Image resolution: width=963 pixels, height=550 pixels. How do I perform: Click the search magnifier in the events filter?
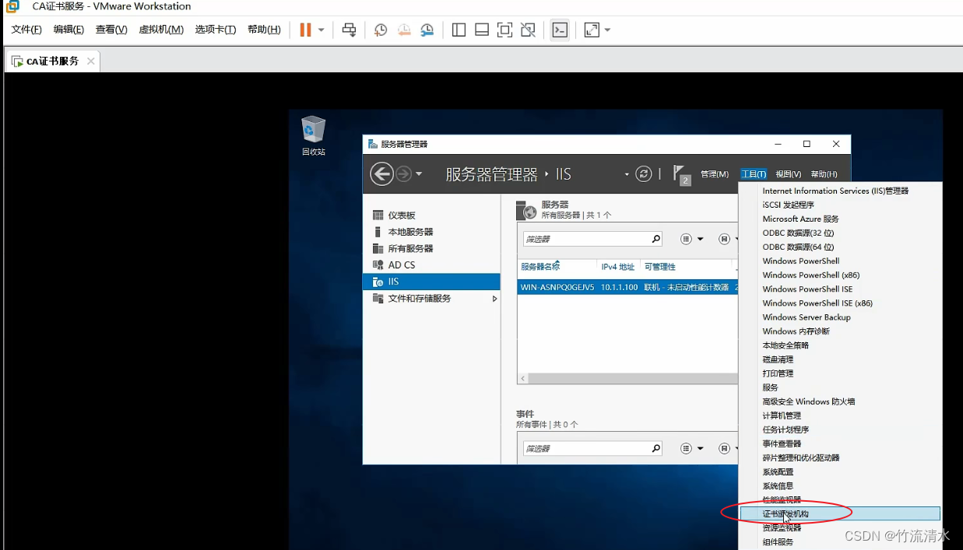(656, 449)
